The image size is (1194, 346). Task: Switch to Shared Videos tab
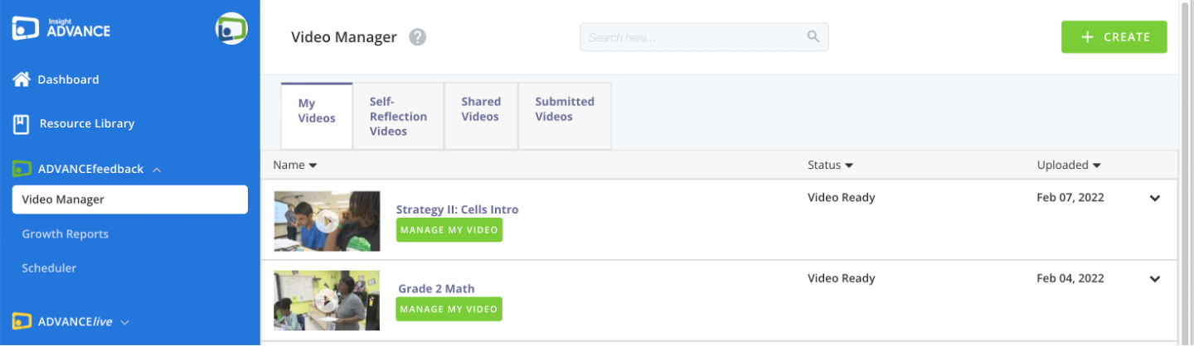(481, 109)
